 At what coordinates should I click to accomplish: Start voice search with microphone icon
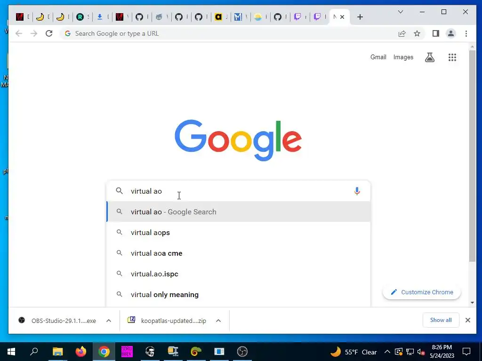click(x=357, y=191)
